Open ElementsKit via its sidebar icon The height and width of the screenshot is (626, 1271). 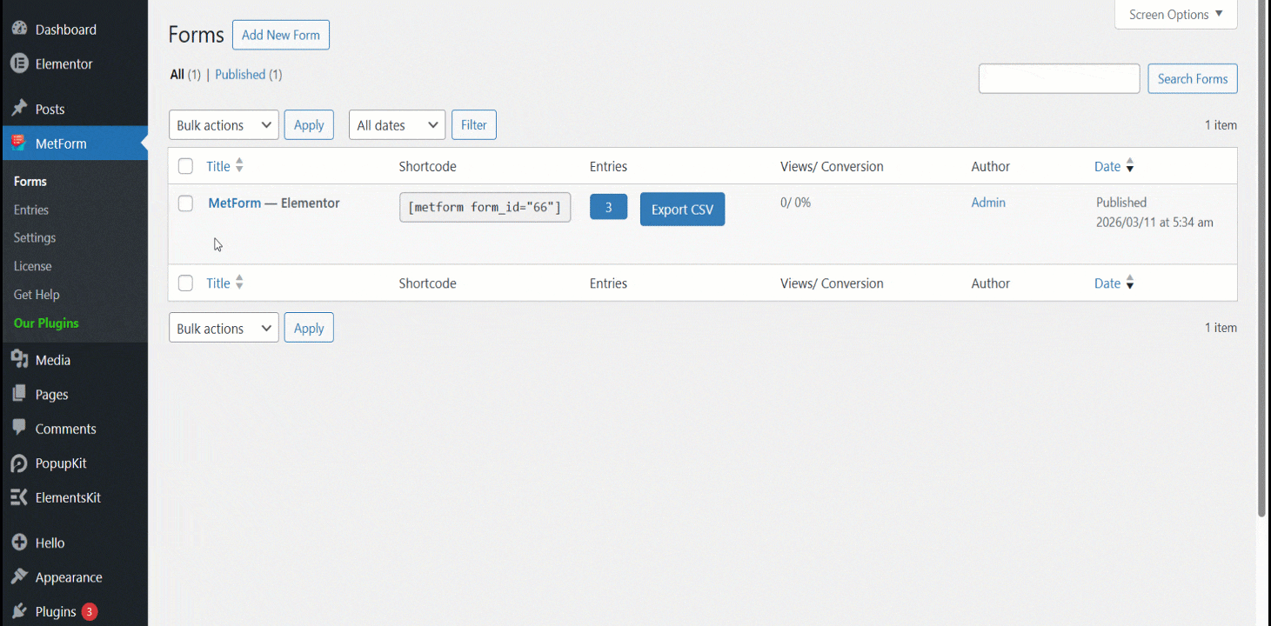pos(19,497)
